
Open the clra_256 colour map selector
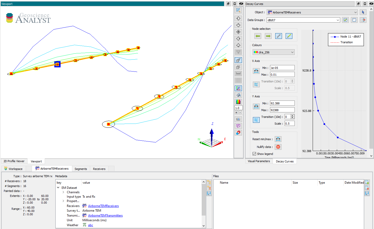pyautogui.click(x=274, y=52)
